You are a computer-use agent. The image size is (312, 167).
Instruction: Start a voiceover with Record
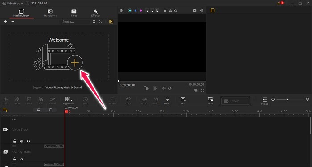pyautogui.click(x=167, y=100)
